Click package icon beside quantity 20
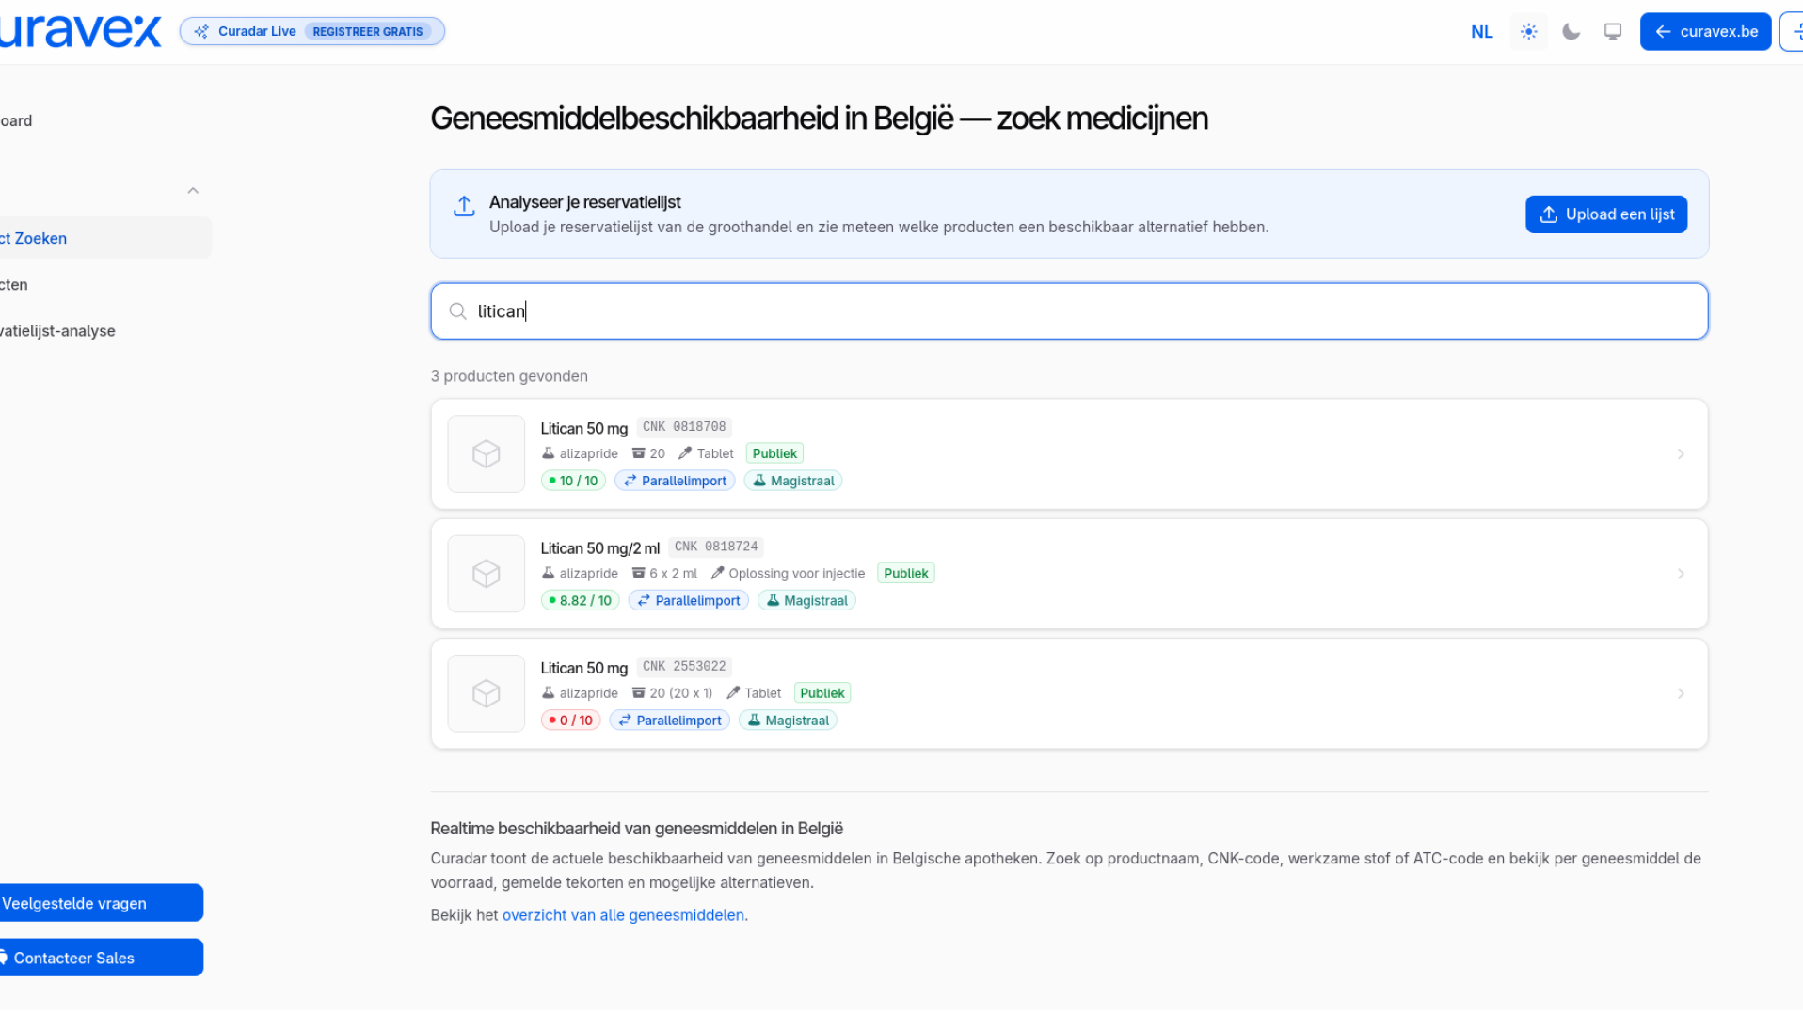This screenshot has height=1014, width=1803. (x=639, y=453)
